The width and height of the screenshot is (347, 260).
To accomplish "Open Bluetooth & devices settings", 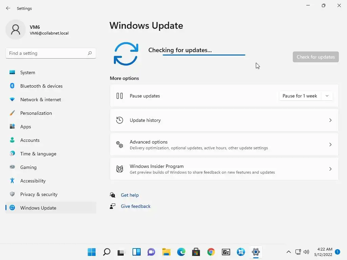I will pos(51,86).
